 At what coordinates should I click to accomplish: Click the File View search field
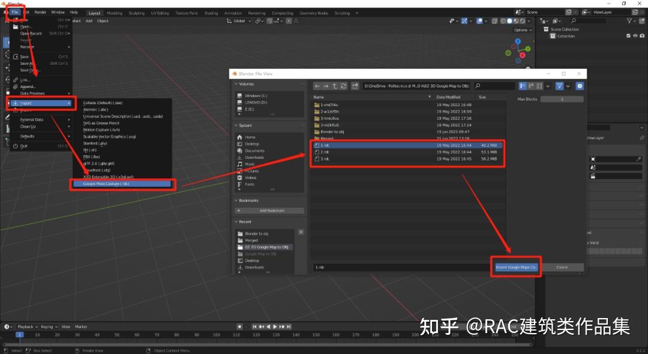[494, 86]
